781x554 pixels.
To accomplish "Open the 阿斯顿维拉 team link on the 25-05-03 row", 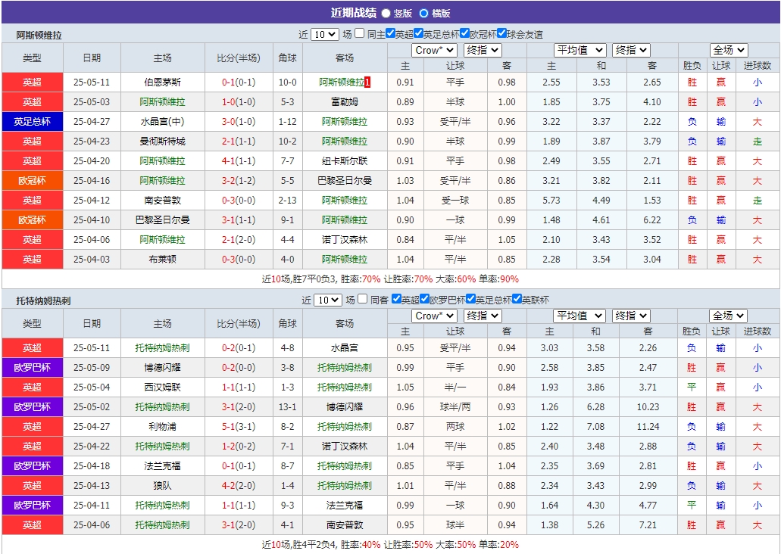I will coord(161,101).
